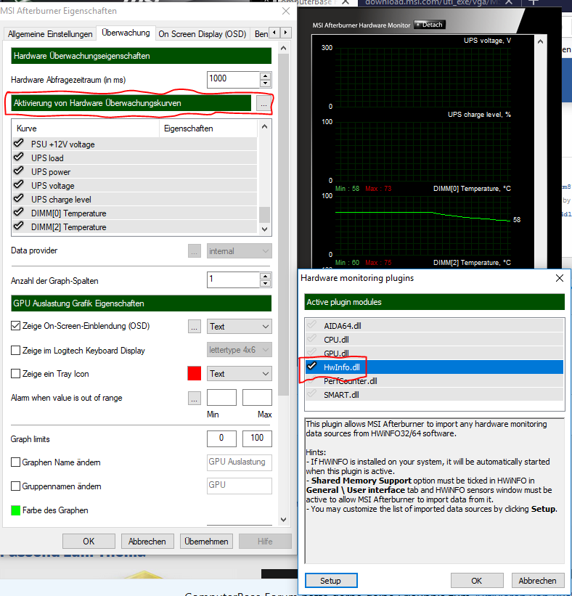Screen dimensions: 572x596
Task: Toggle DIMM[2] Temperature curve checkmark
Action: [18, 226]
